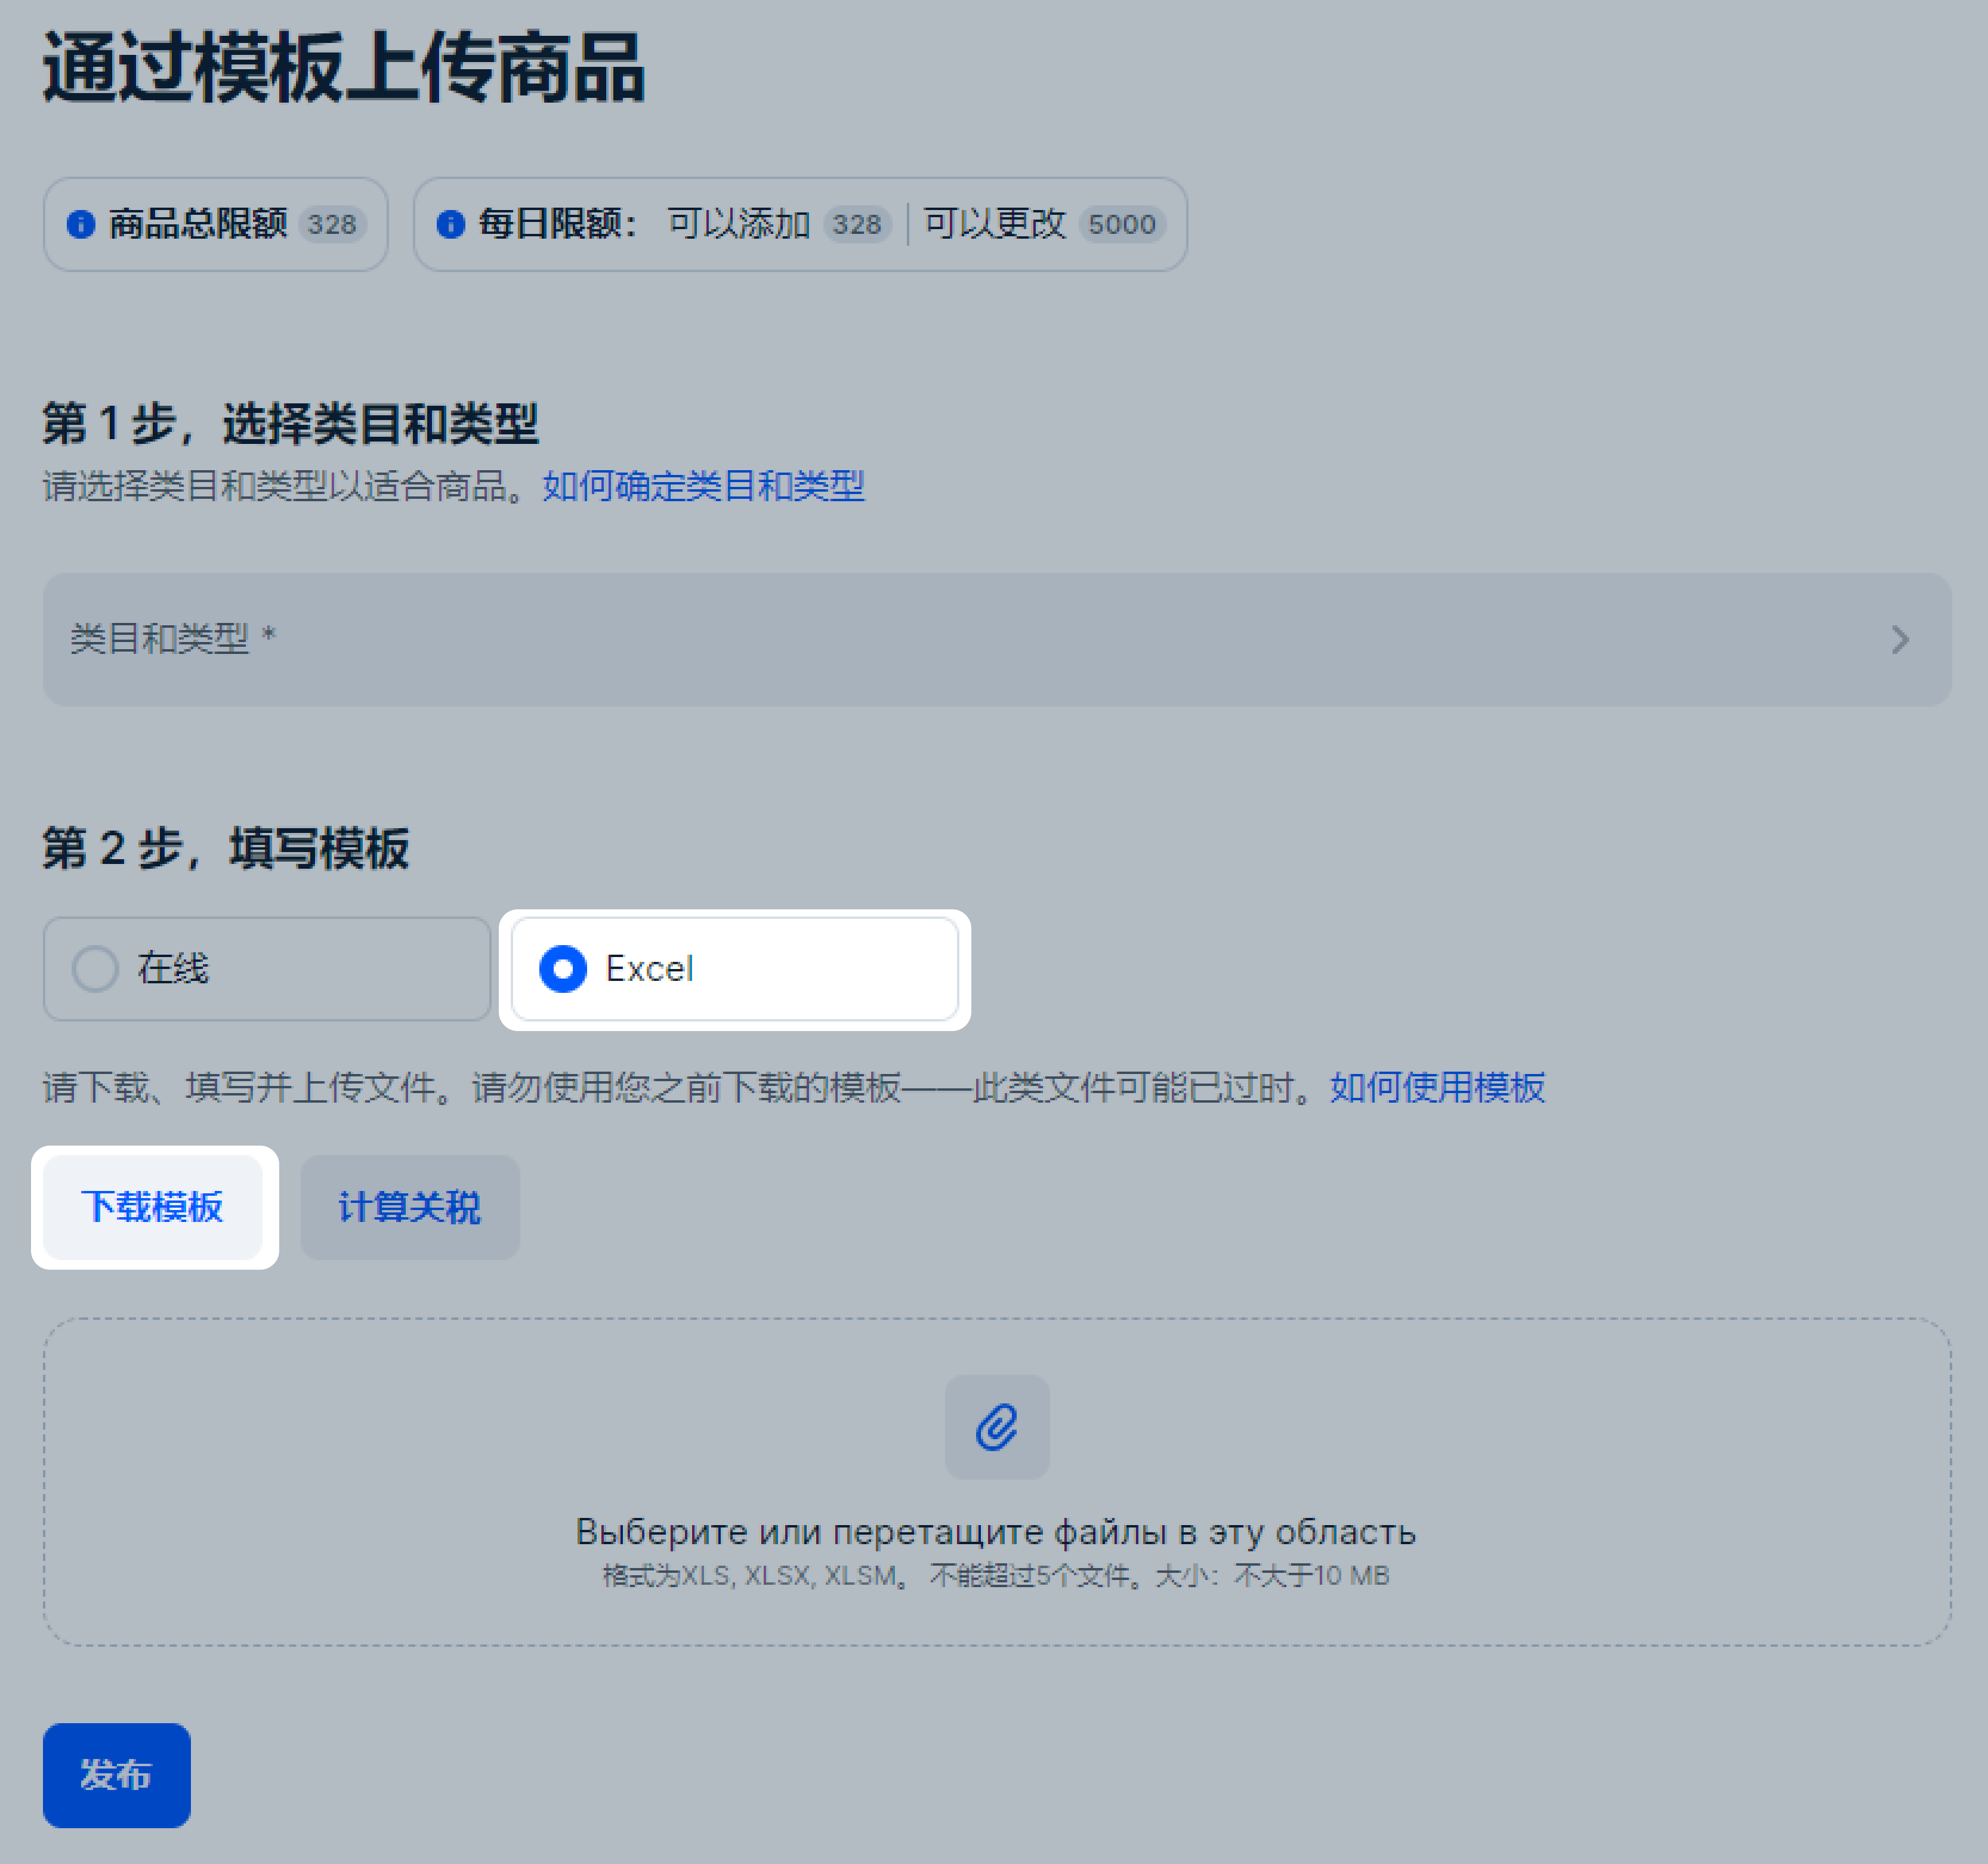Click the 计算关税 button
The width and height of the screenshot is (1988, 1864).
[410, 1207]
